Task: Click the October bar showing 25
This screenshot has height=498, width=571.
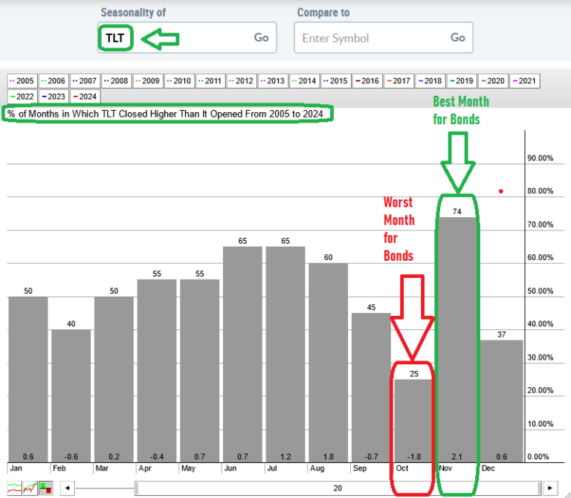Action: pos(414,421)
